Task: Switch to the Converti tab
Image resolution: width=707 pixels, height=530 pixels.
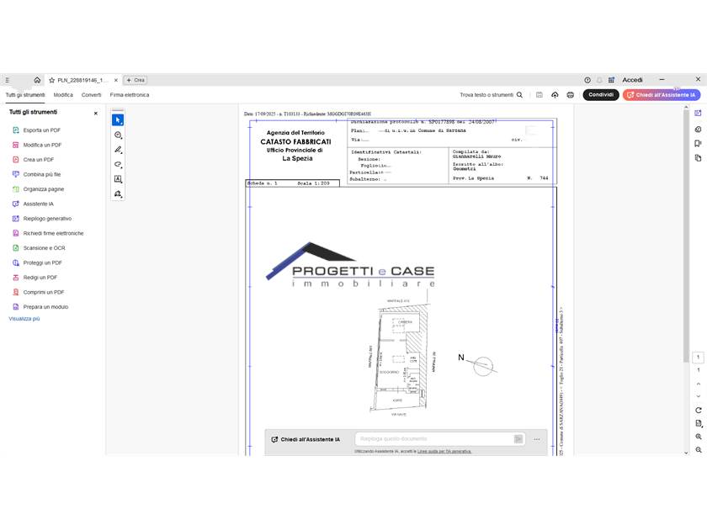Action: [x=91, y=95]
